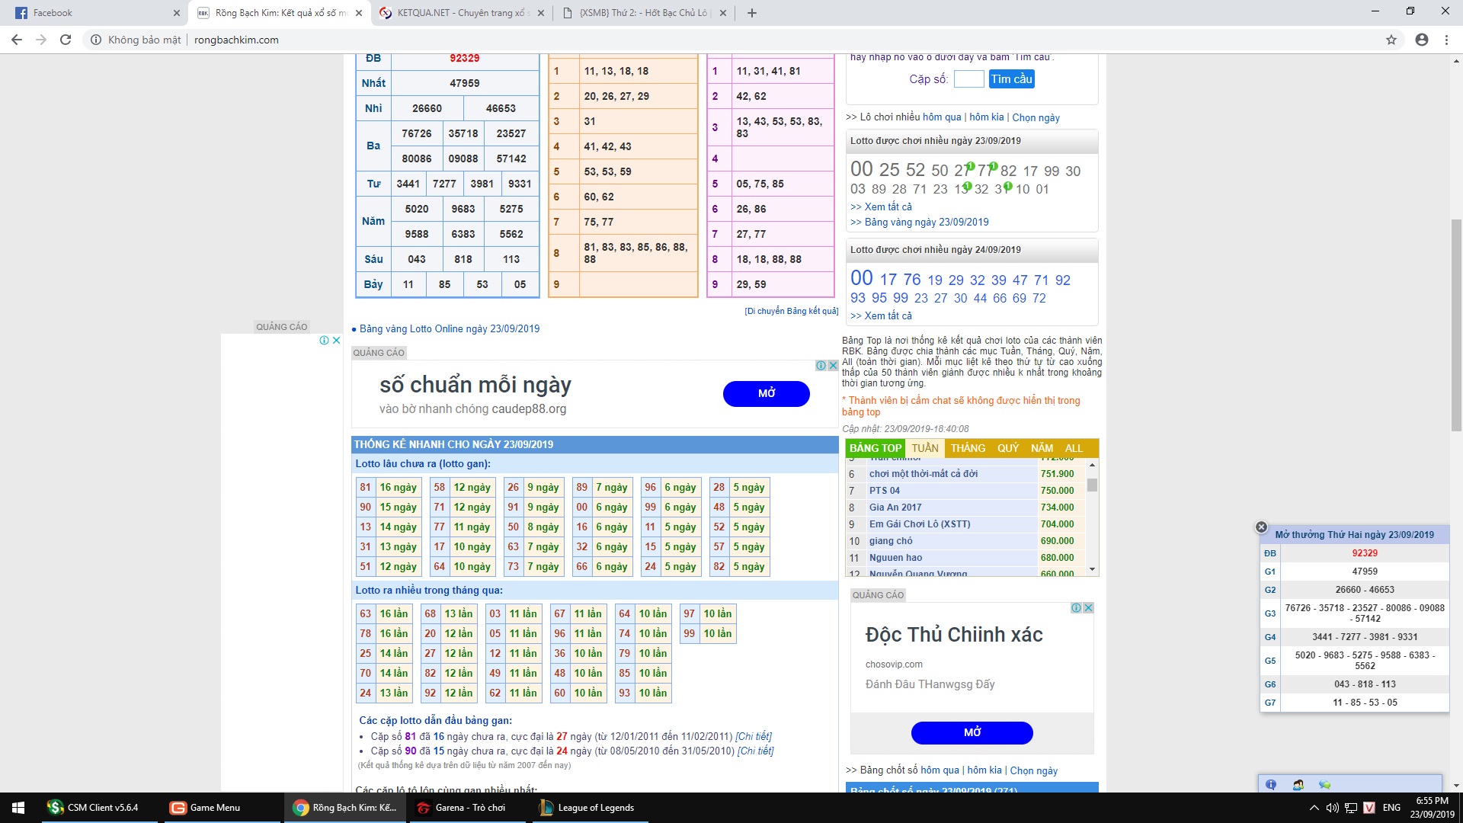Select the THÁNG tab in Bảng Top

968,448
